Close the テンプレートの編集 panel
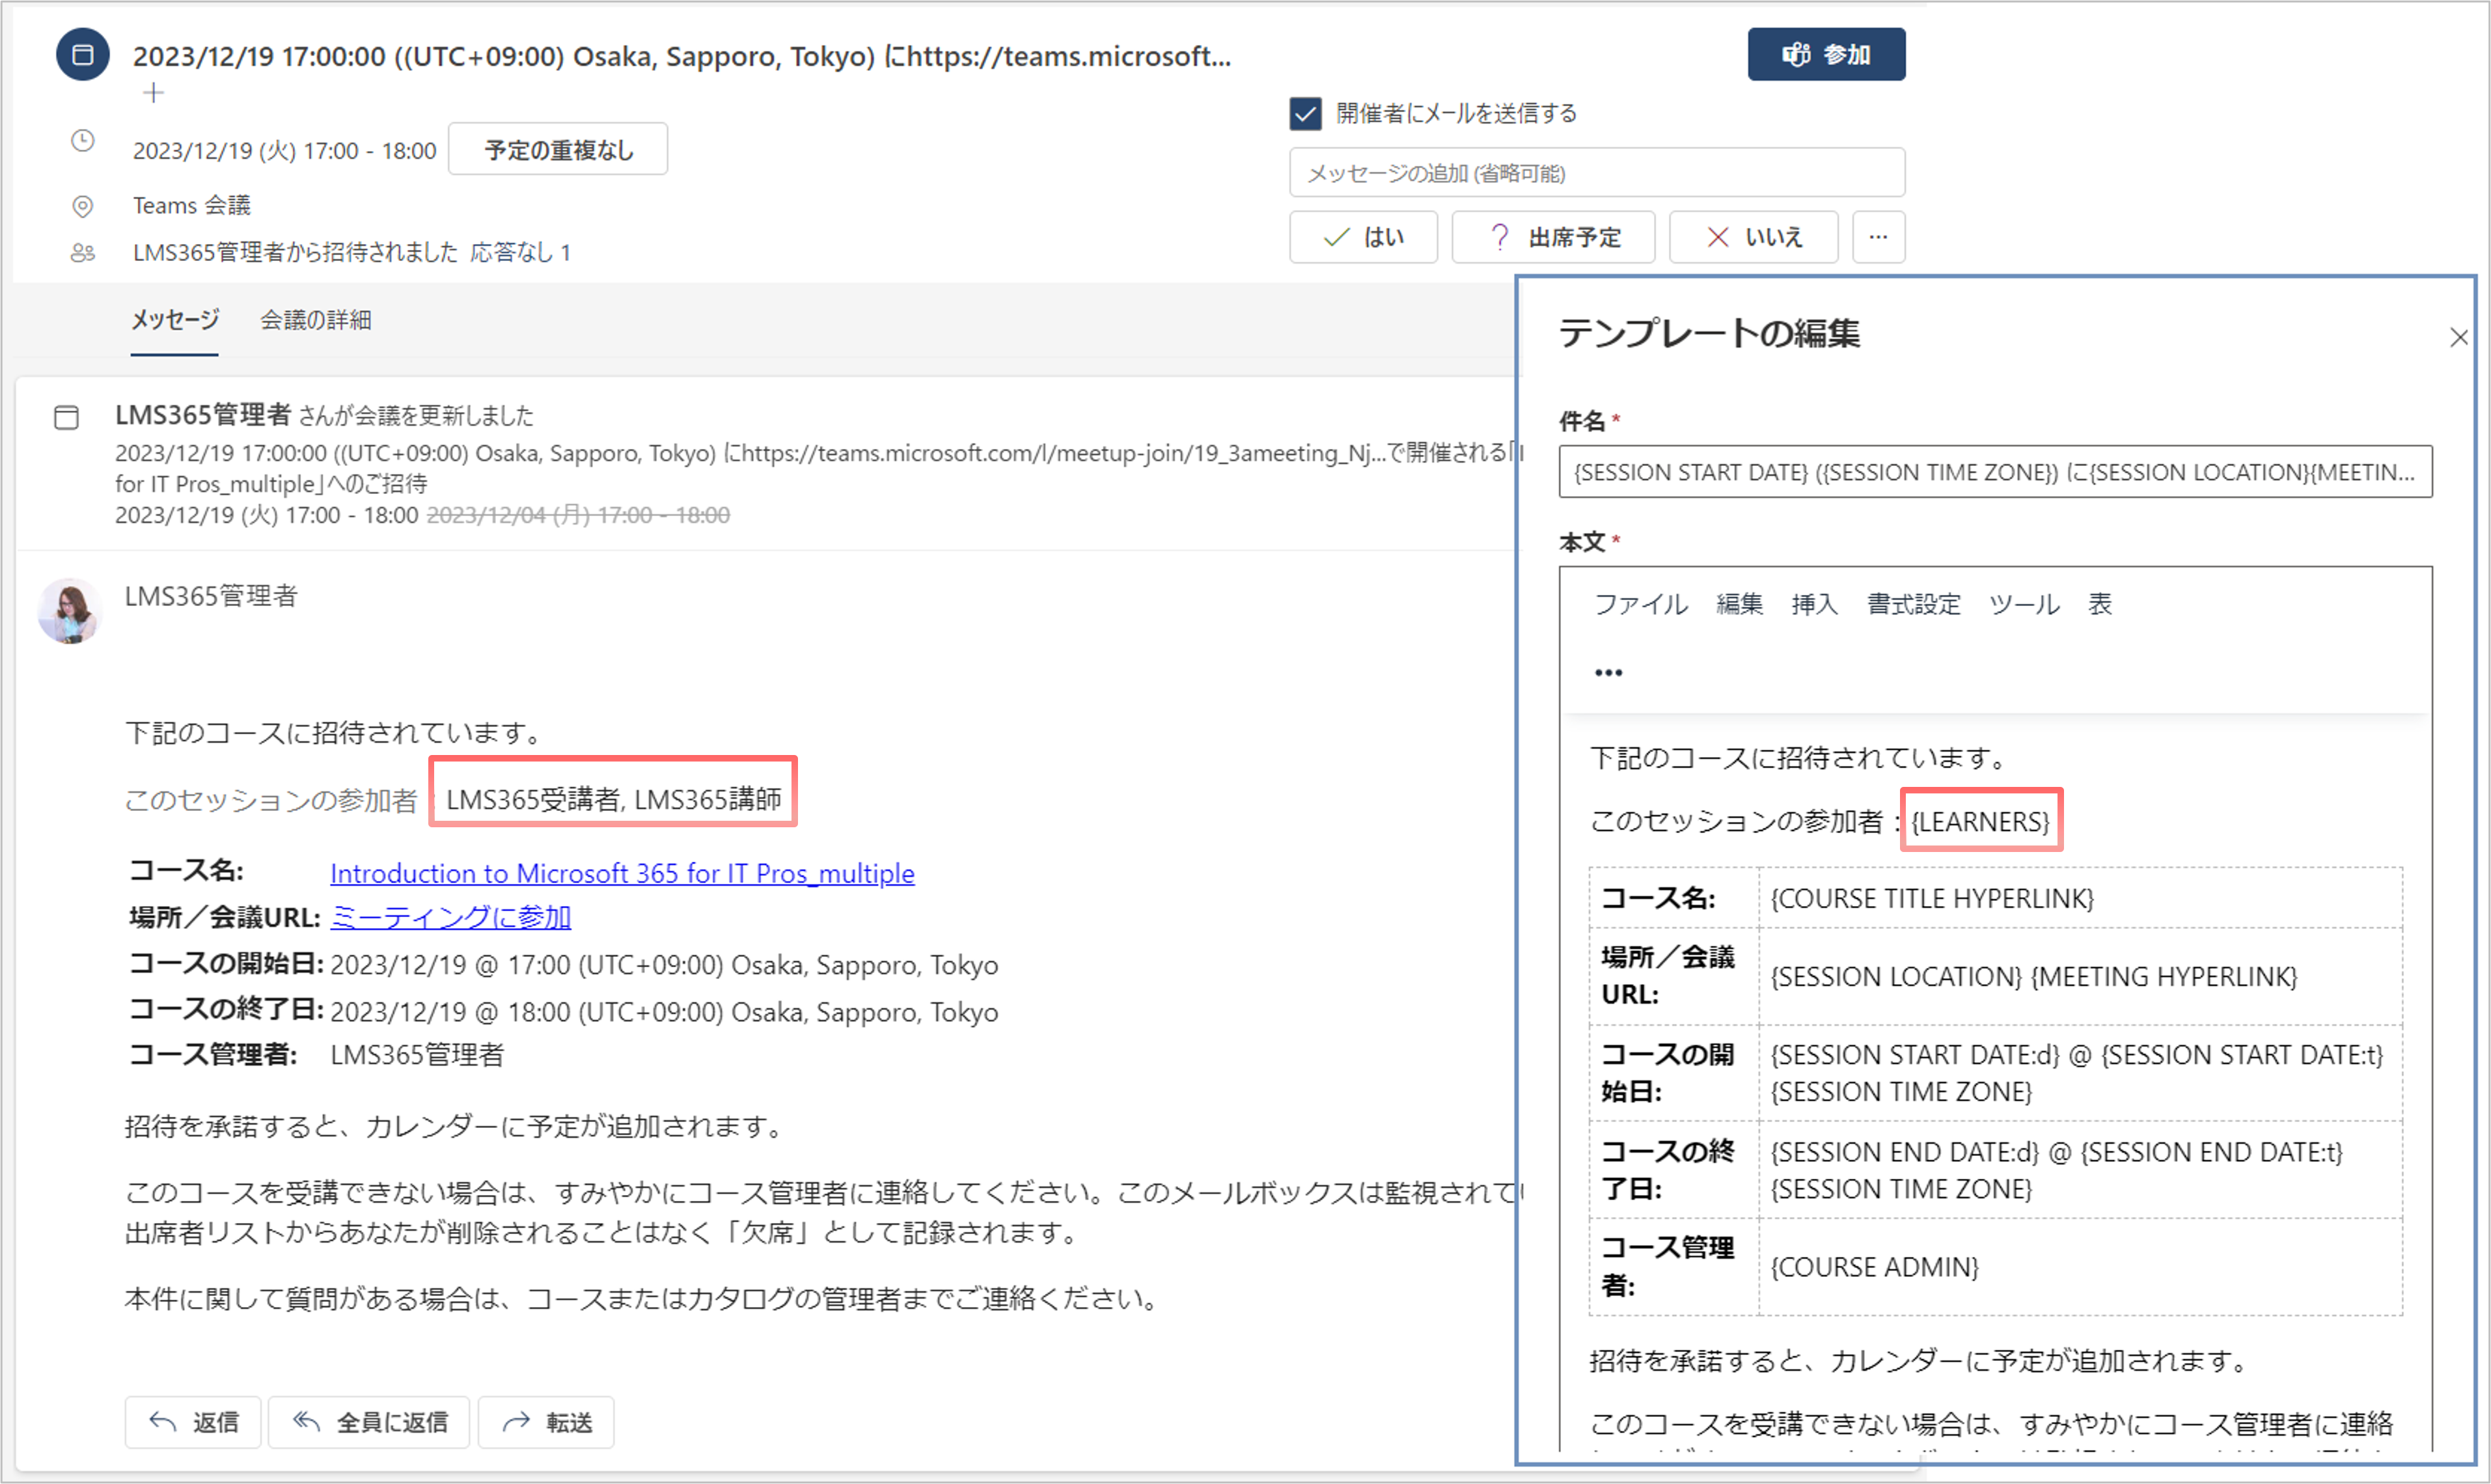The height and width of the screenshot is (1484, 2491). point(2459,338)
